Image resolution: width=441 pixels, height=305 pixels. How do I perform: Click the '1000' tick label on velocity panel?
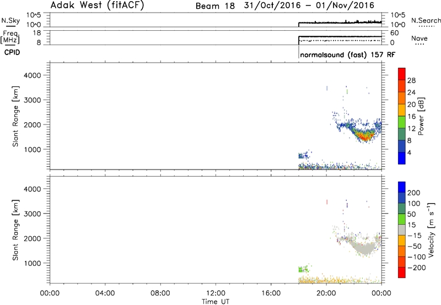click(x=33, y=263)
